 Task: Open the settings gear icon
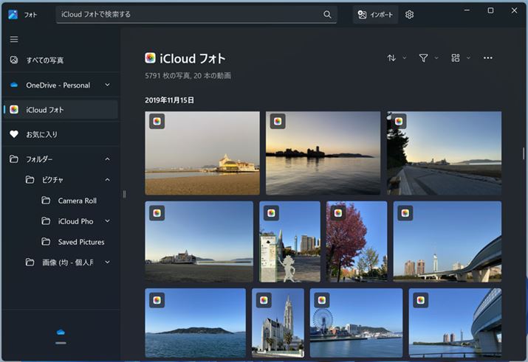pyautogui.click(x=410, y=15)
